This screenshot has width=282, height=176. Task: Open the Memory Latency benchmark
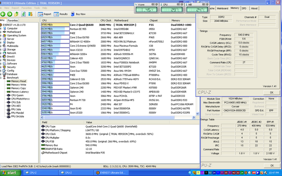pos(20,92)
